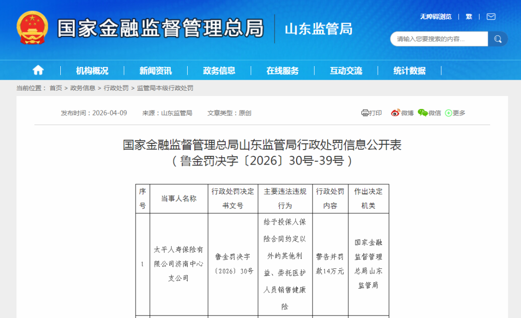Click subtitle 鲁金罚决字〔2026〕30号-39号
Image resolution: width=521 pixels, height=318 pixels.
click(262, 161)
